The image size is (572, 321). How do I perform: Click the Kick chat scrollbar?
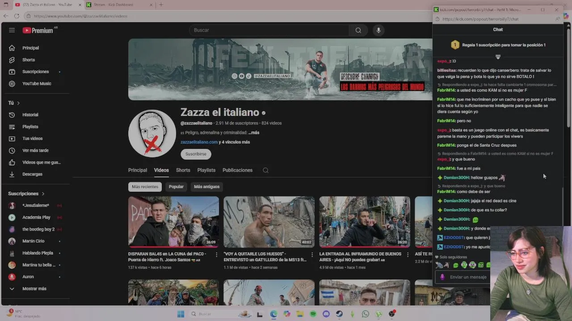(x=562, y=206)
